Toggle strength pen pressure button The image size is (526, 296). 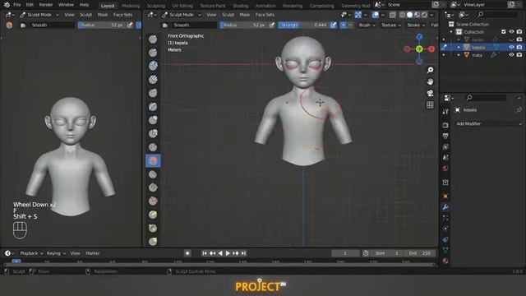333,25
